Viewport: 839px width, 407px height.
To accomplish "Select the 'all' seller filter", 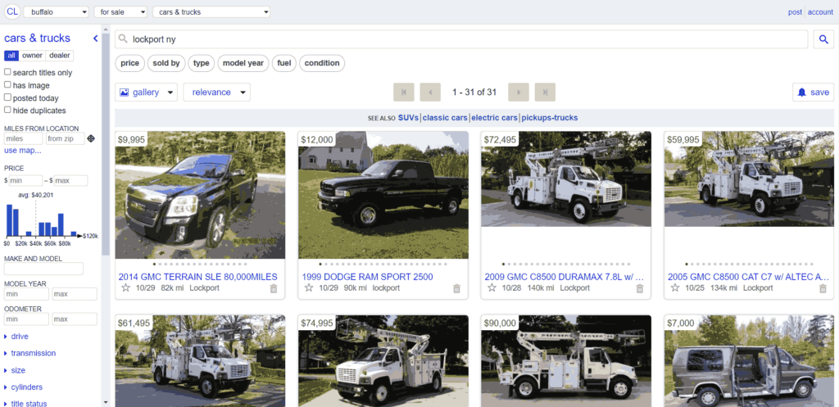I will pyautogui.click(x=11, y=56).
